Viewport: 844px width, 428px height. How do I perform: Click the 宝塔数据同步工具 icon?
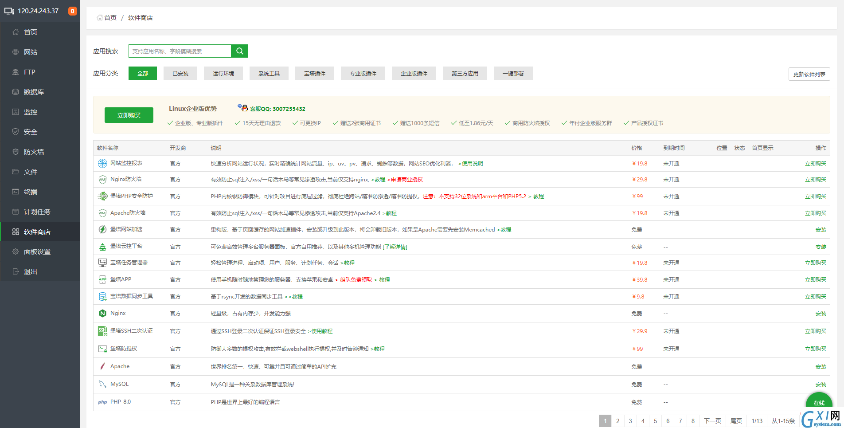point(102,296)
